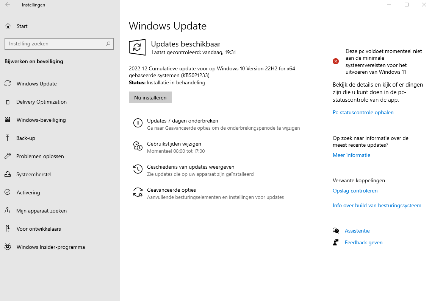
Task: Click the Feedback geven link
Action: (363, 242)
